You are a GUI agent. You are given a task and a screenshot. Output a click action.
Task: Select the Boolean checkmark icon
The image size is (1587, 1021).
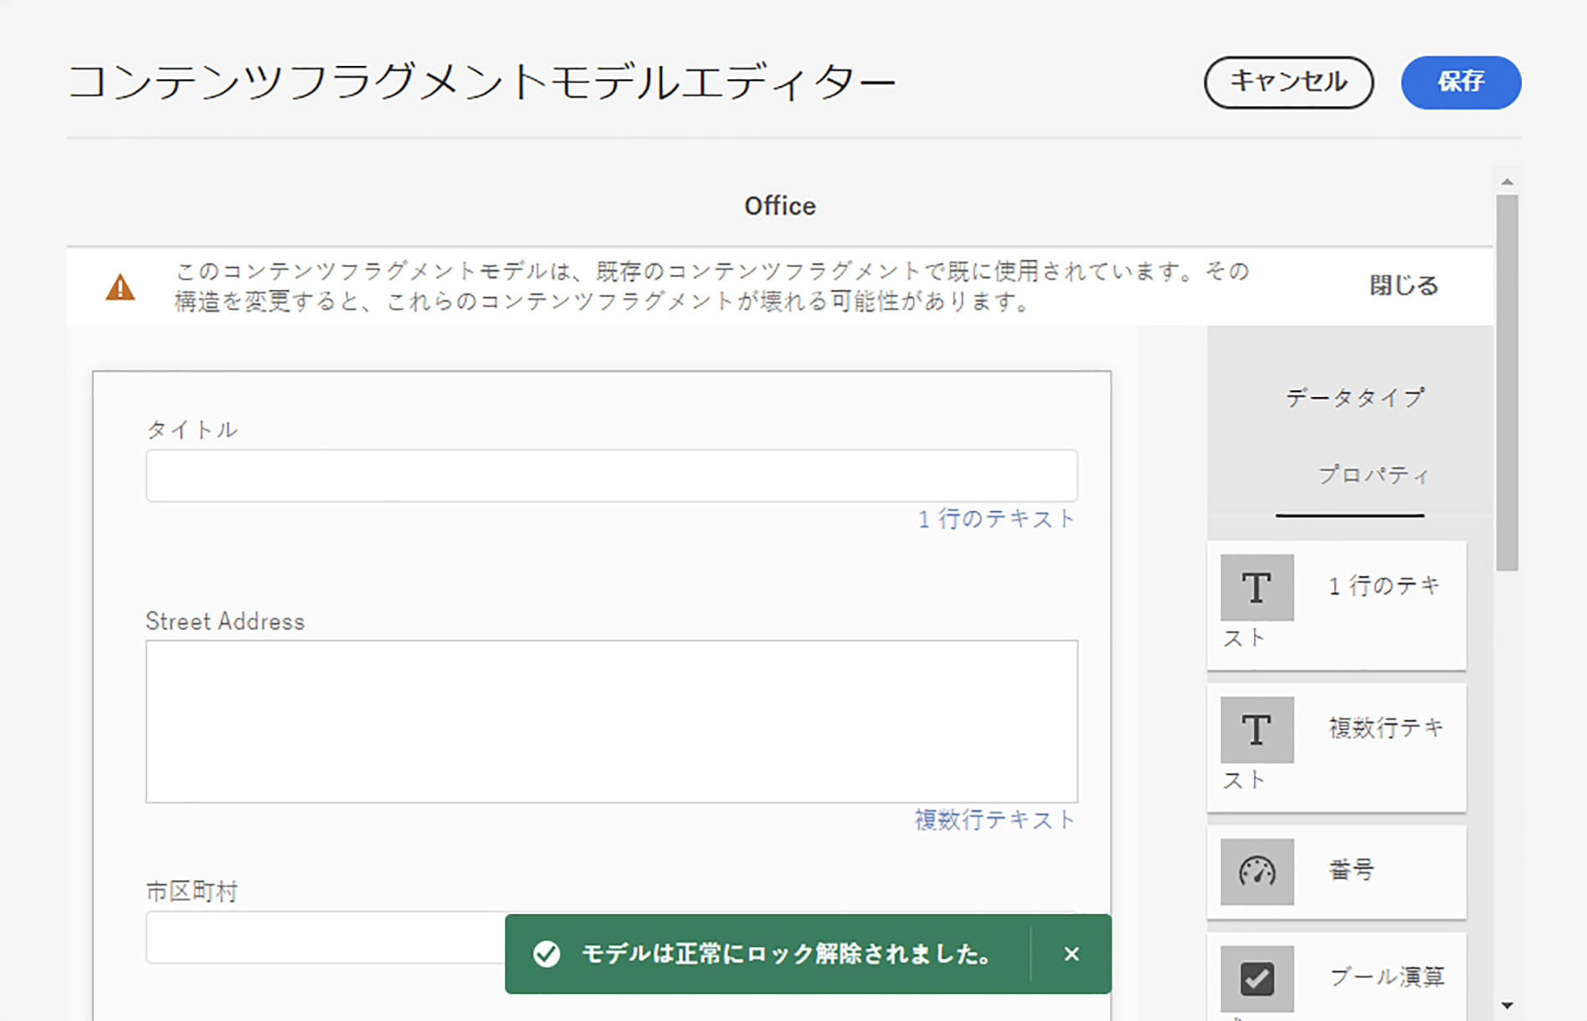[1256, 978]
